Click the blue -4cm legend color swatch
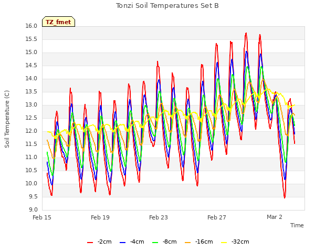The width and height of the screenshot is (336, 252). (122, 243)
